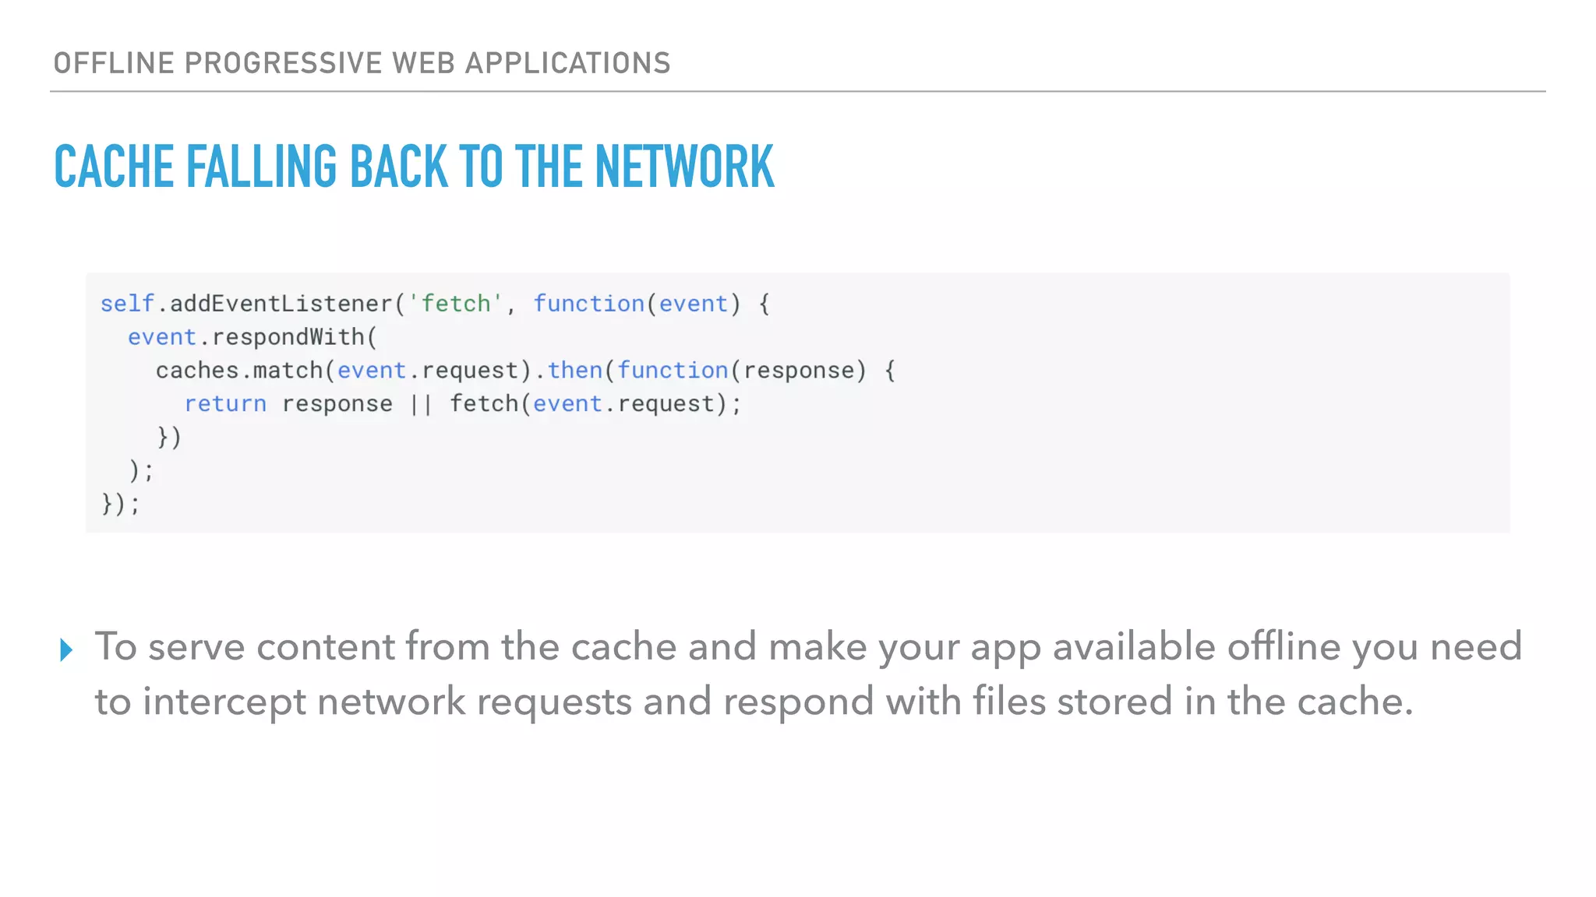1596x897 pixels.
Task: Click the 'function' keyword on first code line
Action: pyautogui.click(x=588, y=304)
